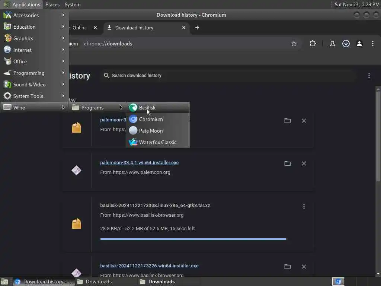Show palemoon-33.4.1 installer in folder
381x286 pixels.
(x=288, y=163)
